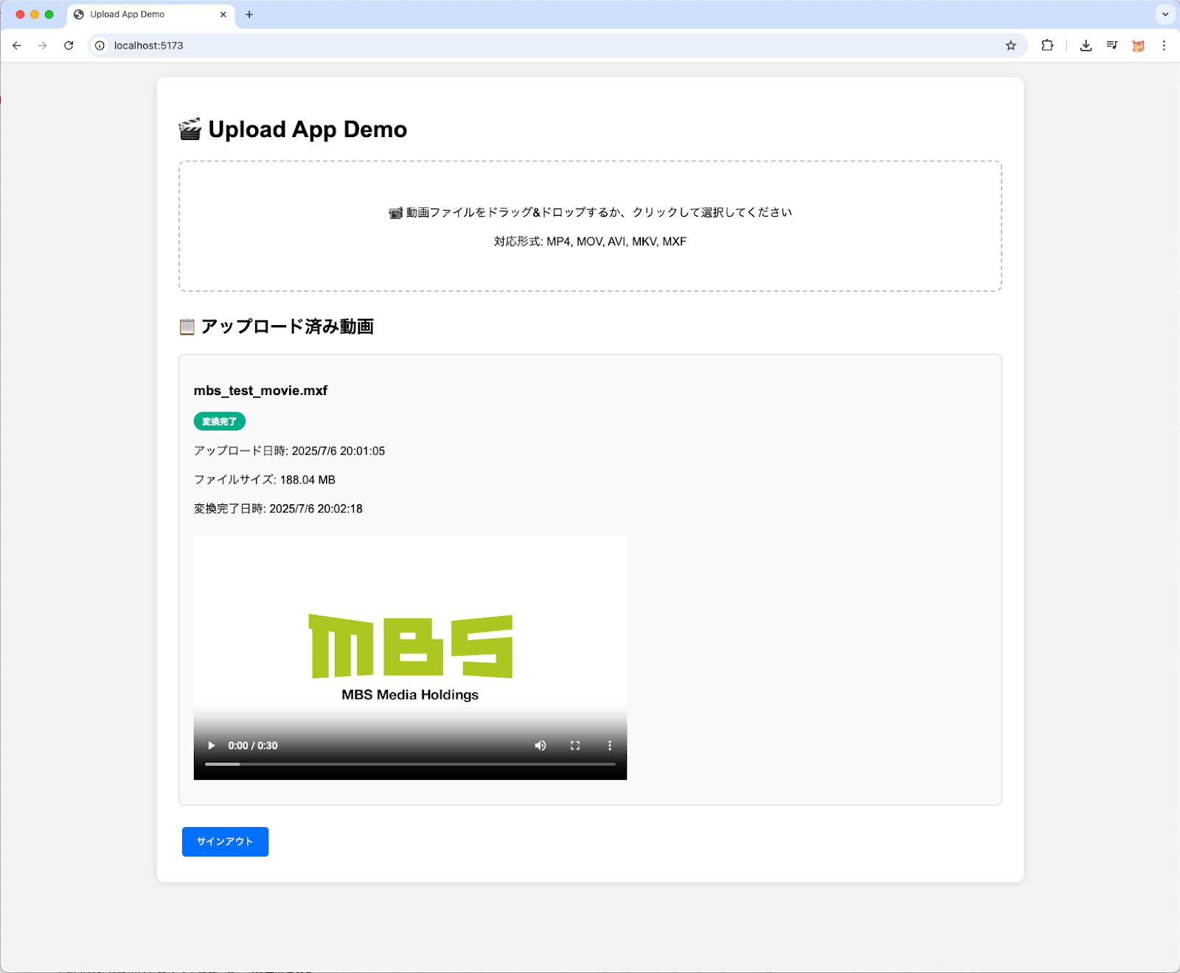Viewport: 1180px width, 973px height.
Task: Open a new browser tab
Action: (x=249, y=15)
